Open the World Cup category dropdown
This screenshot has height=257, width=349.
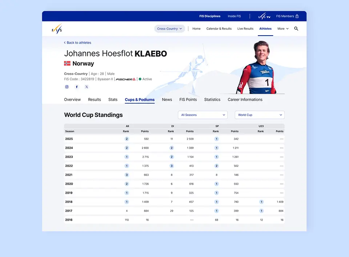(x=260, y=115)
